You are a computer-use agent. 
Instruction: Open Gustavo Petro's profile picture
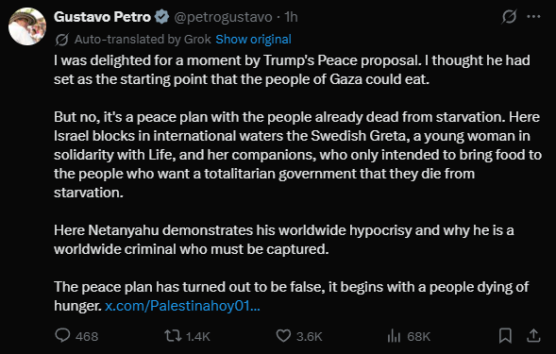[27, 26]
